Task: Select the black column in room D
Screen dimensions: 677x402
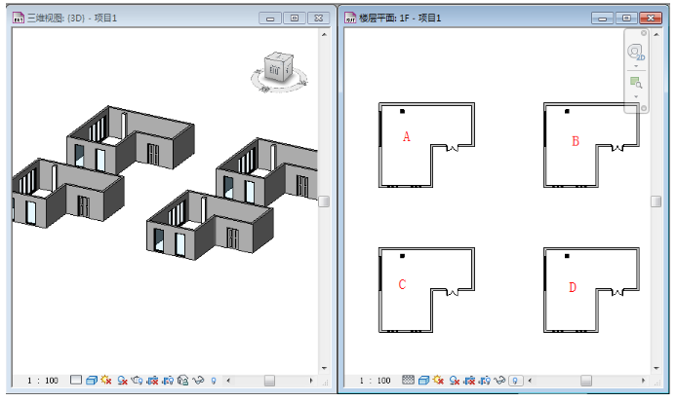Action: (567, 256)
